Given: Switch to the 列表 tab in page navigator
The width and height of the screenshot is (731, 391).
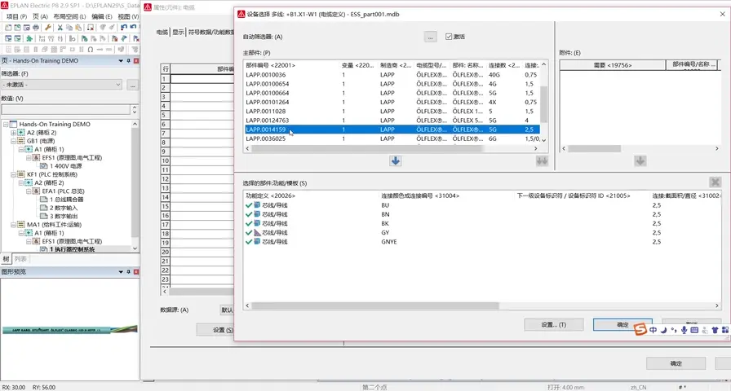Looking at the screenshot, I should pos(20,259).
